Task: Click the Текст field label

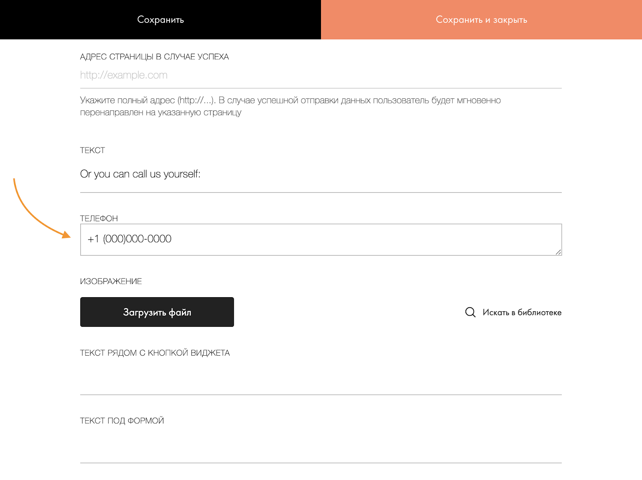Action: pyautogui.click(x=92, y=150)
